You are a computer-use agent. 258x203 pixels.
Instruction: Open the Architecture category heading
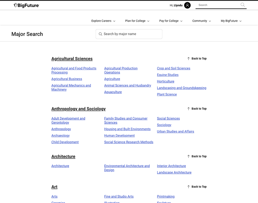(63, 156)
